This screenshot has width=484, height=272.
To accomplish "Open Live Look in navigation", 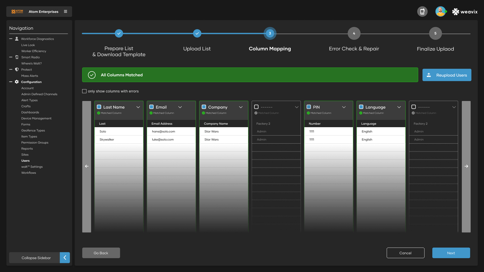I will (28, 45).
